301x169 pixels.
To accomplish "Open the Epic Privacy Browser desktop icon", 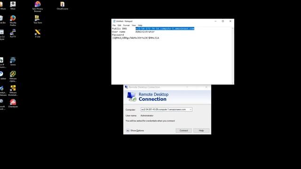I will [x=38, y=6].
